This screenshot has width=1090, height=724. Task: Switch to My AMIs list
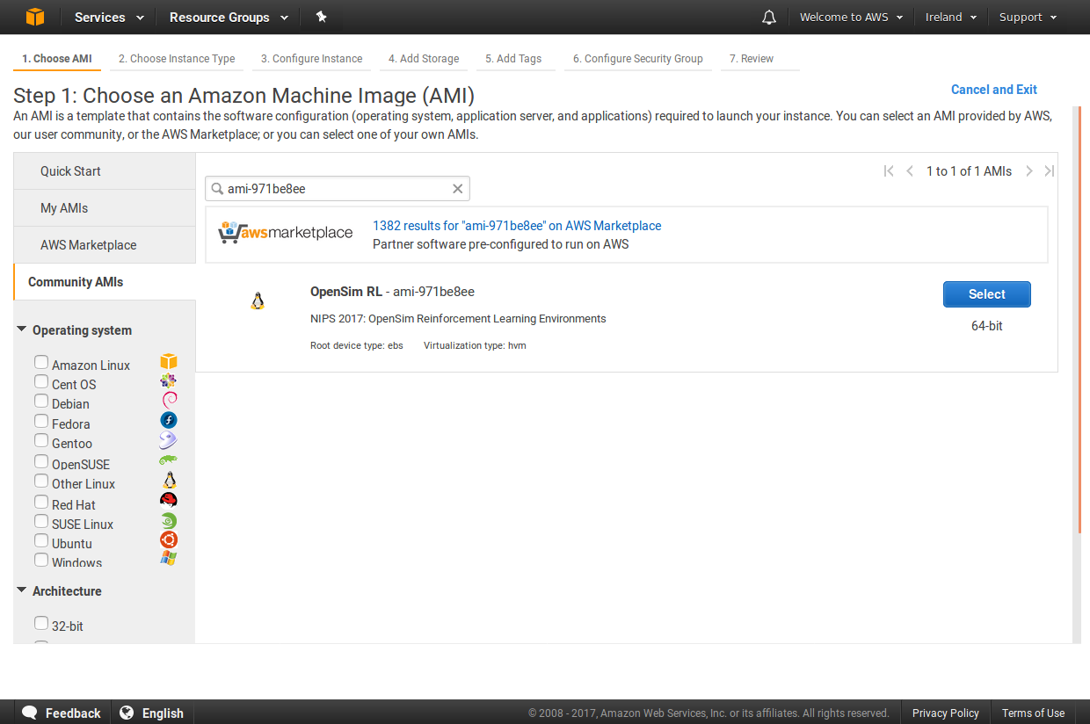[x=105, y=208]
